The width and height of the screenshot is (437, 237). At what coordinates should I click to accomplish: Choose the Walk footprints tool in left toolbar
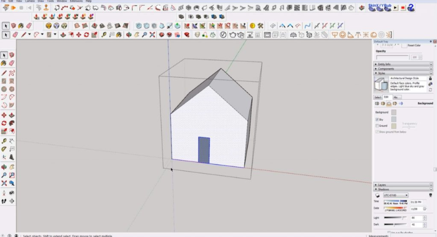pos(4,201)
